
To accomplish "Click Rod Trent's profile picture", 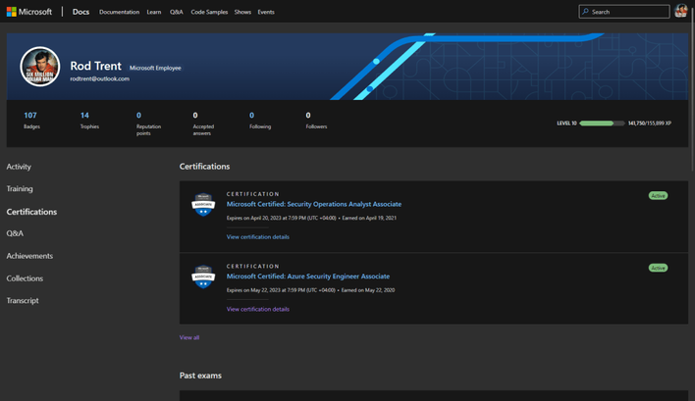I will pos(40,67).
